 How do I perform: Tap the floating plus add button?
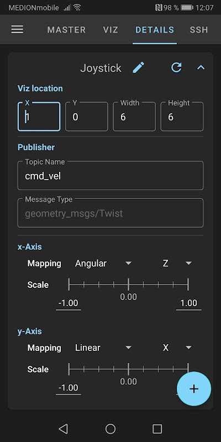coord(194,389)
